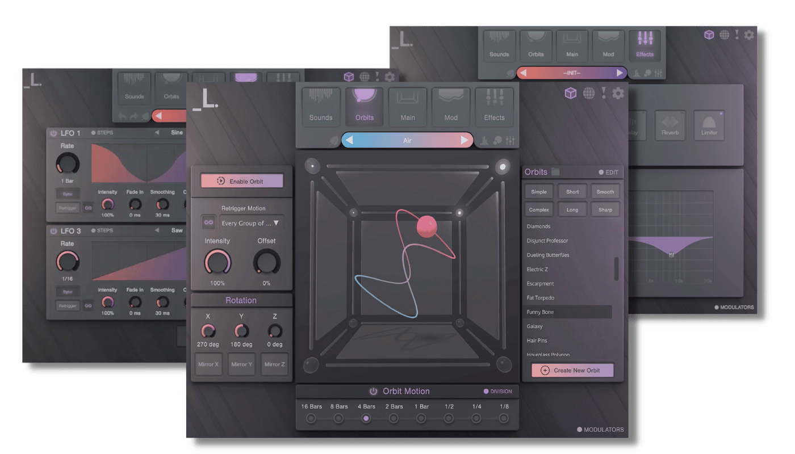Click the cube icon in right Effects window
The image size is (795, 454).
click(x=709, y=35)
